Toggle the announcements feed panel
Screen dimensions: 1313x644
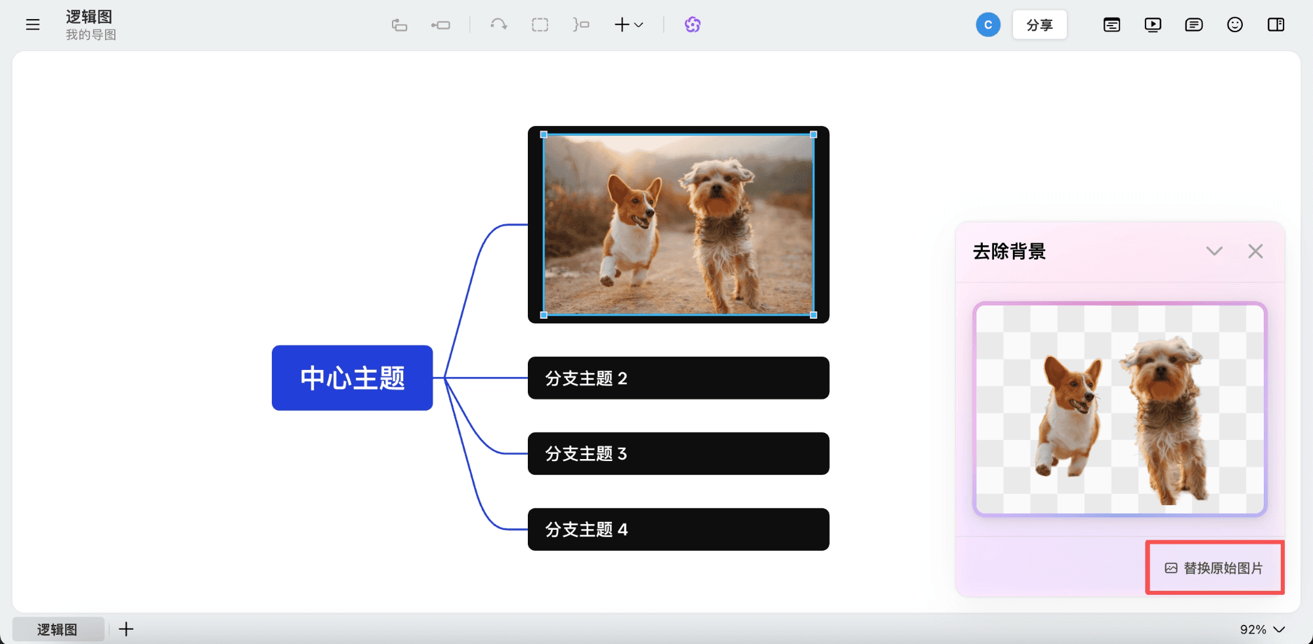(x=1111, y=24)
